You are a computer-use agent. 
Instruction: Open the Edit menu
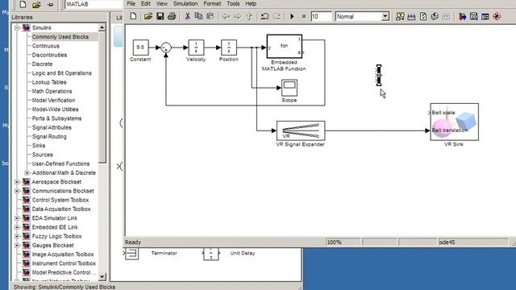[x=145, y=3]
